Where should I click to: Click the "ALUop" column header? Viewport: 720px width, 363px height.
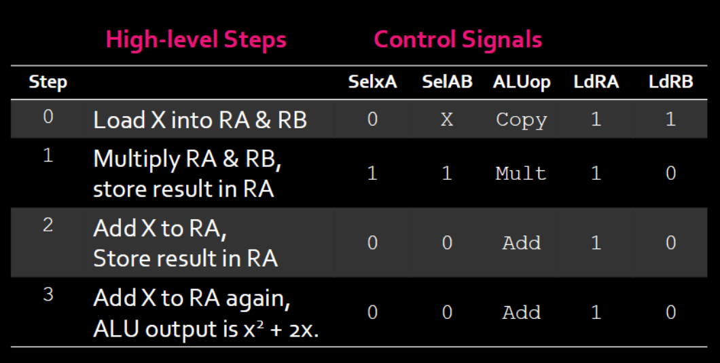(x=522, y=83)
